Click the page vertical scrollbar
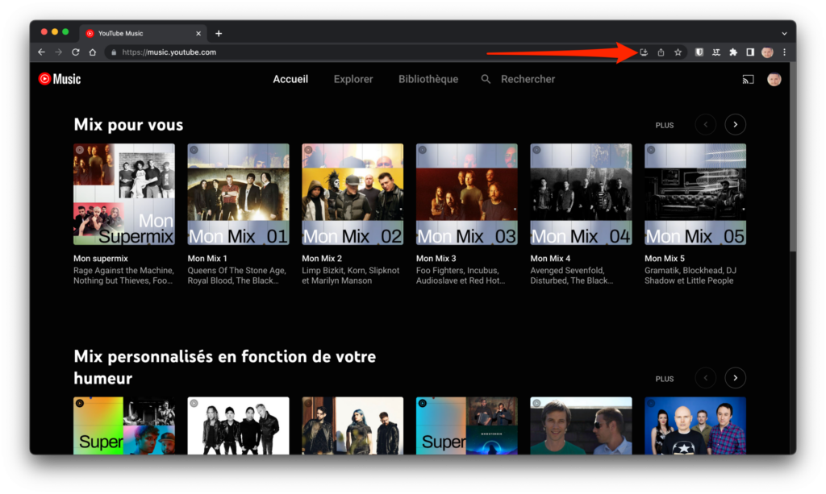The width and height of the screenshot is (826, 494). (793, 158)
